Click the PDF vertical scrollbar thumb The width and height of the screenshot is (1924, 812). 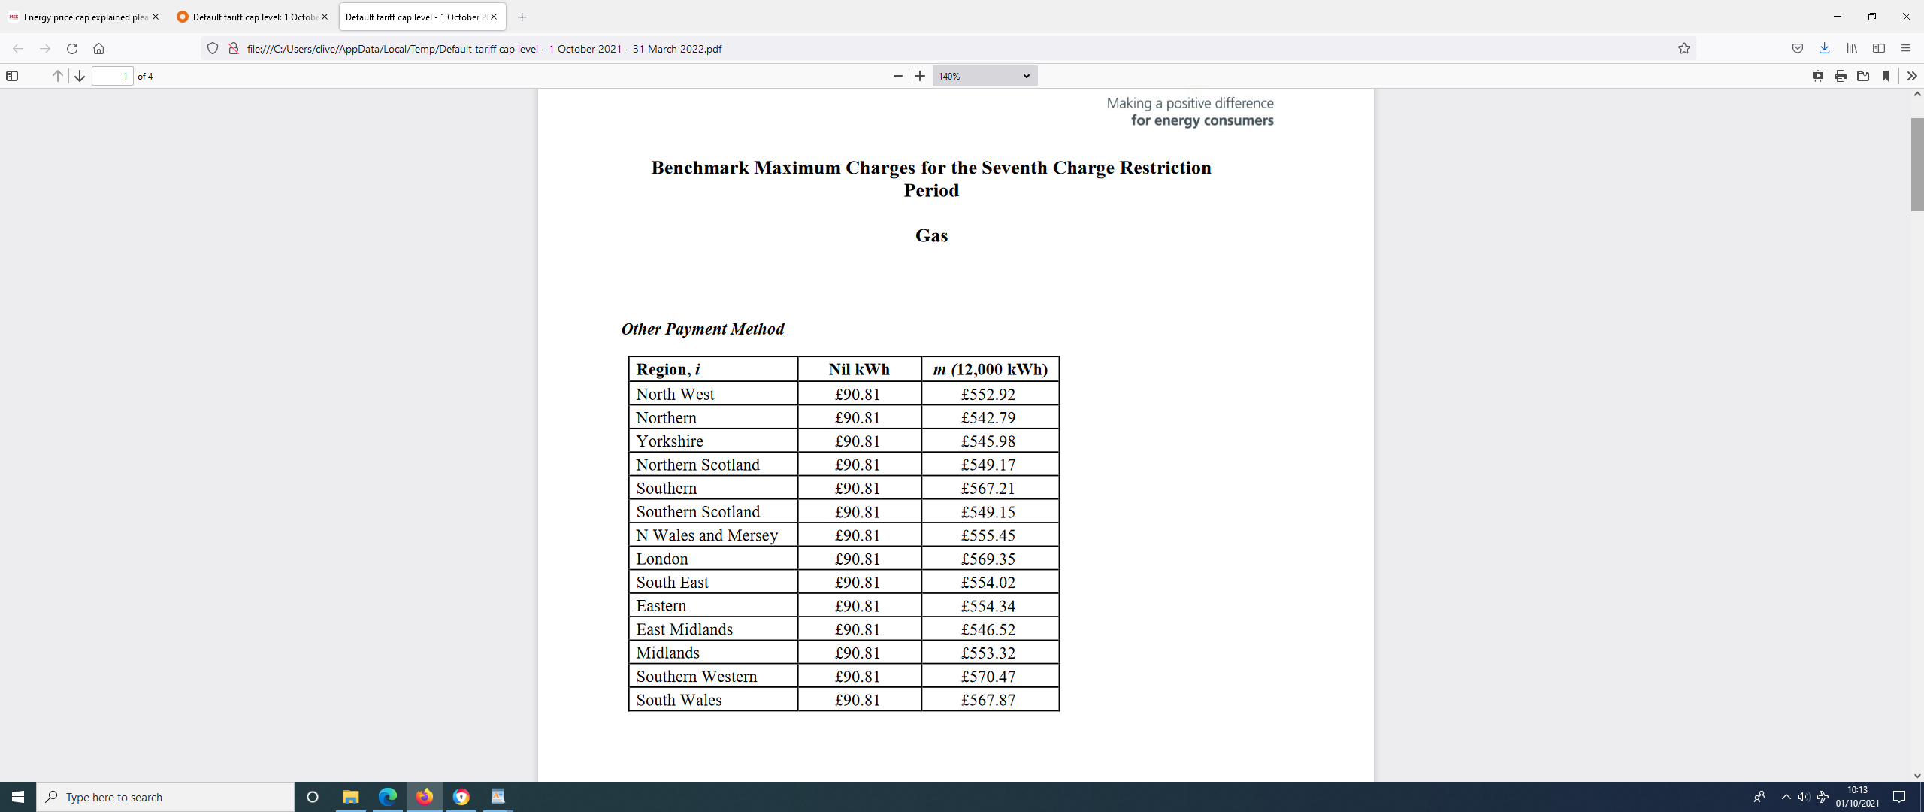(1917, 164)
